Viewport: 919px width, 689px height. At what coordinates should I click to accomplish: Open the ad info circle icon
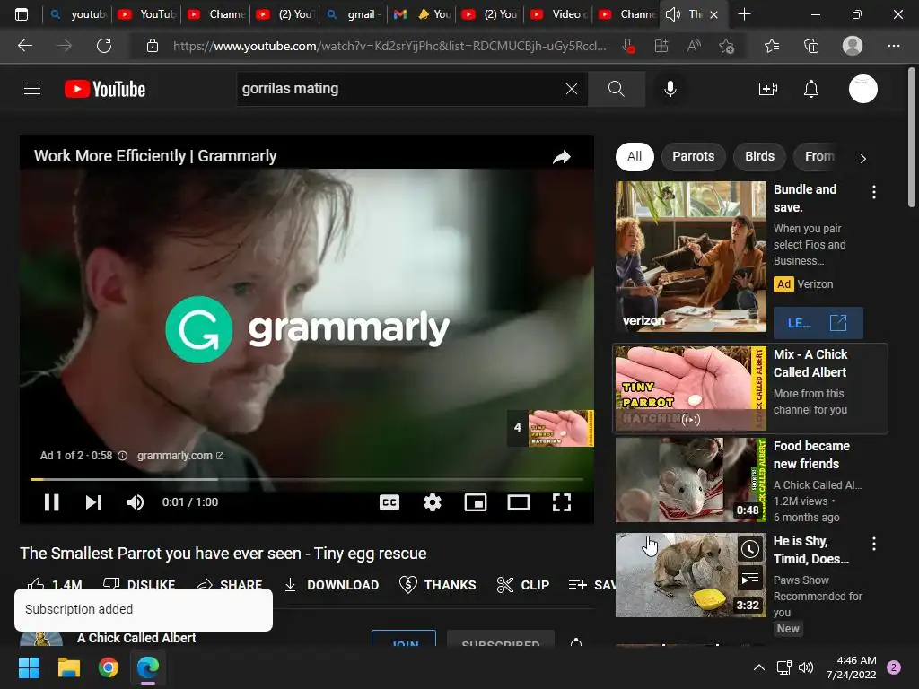(x=122, y=455)
